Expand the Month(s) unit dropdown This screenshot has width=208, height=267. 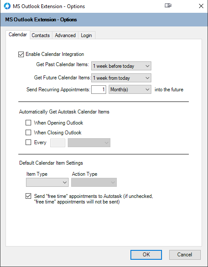click(x=130, y=90)
